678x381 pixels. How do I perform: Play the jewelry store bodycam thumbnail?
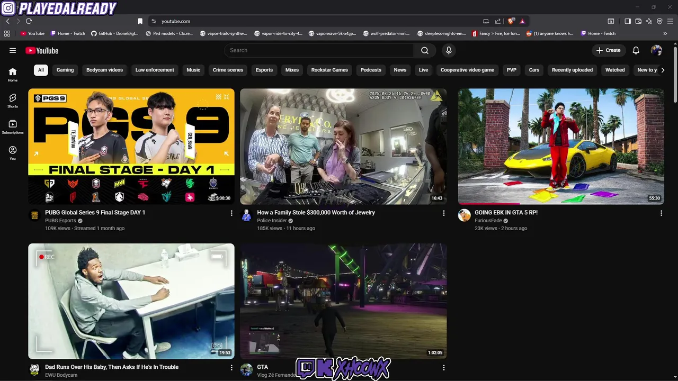point(343,147)
